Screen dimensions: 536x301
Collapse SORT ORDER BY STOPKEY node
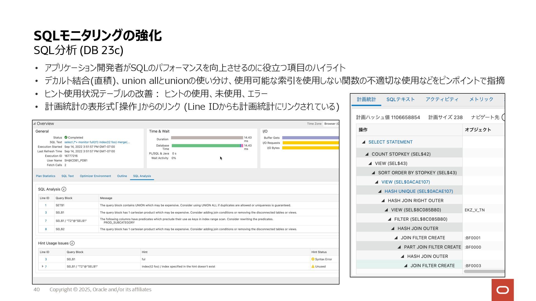[x=373, y=173]
